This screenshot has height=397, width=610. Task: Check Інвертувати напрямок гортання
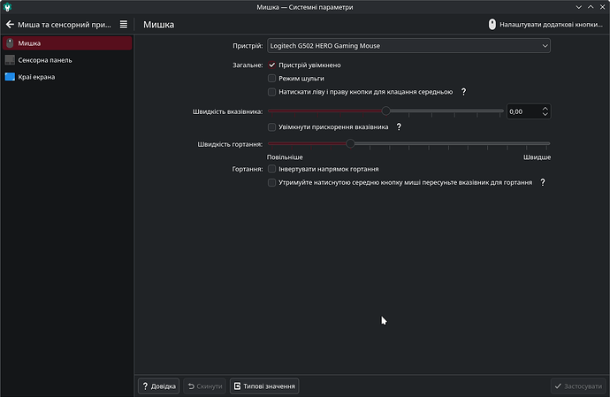pos(272,169)
